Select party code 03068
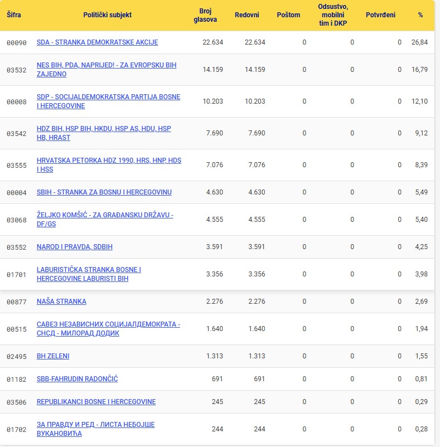The image size is (440, 447). (17, 220)
